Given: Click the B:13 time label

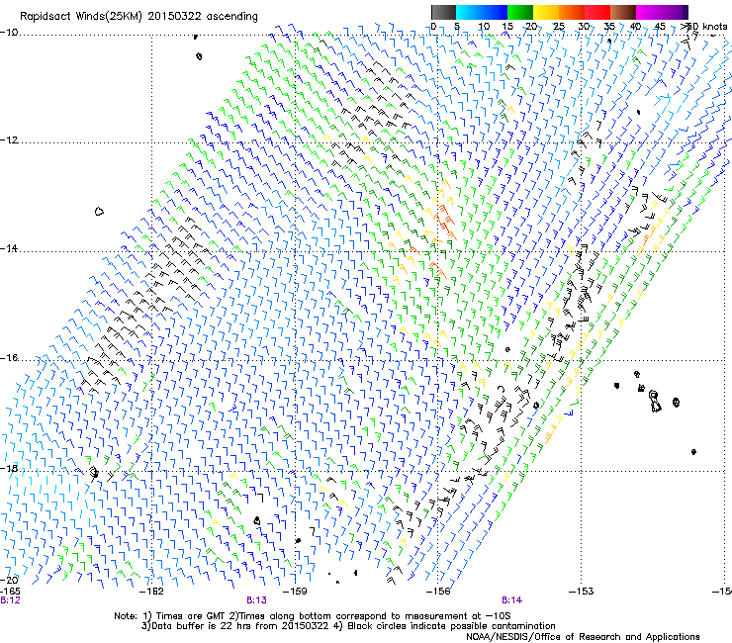Looking at the screenshot, I should [257, 600].
